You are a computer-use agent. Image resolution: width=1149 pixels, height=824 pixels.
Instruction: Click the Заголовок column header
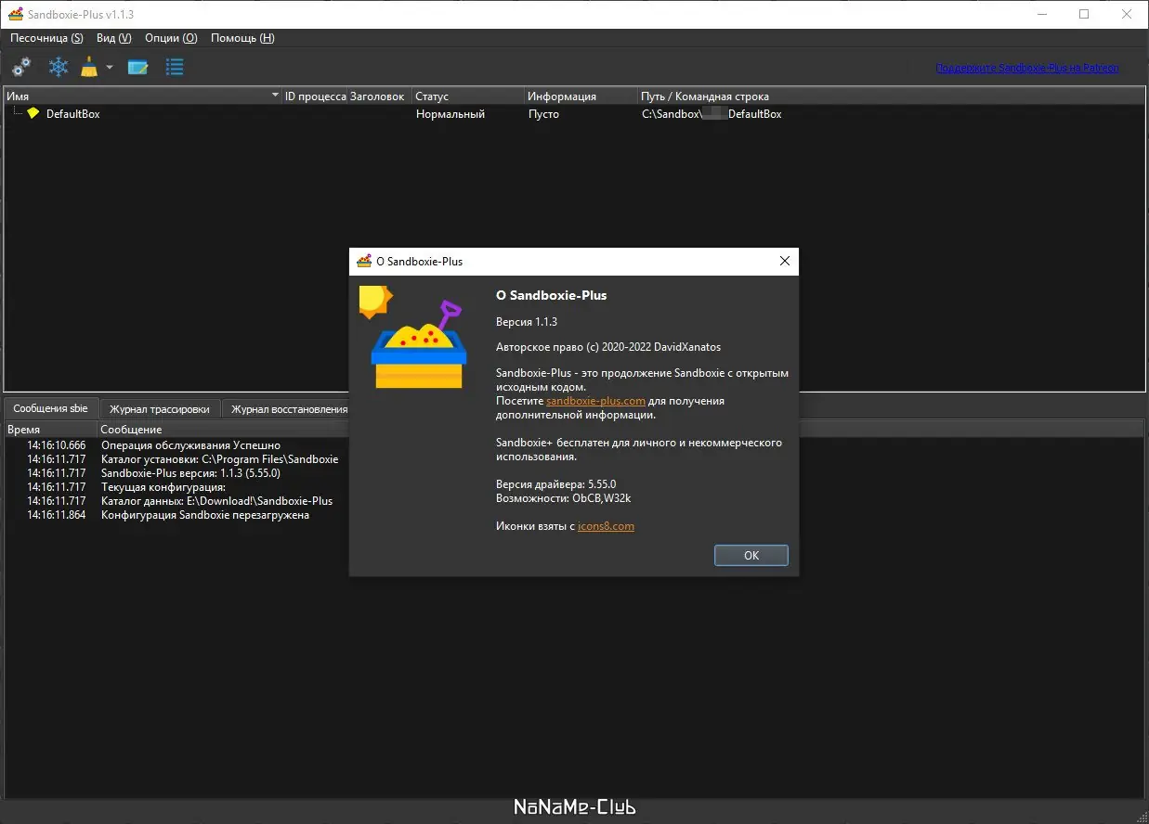click(x=379, y=97)
